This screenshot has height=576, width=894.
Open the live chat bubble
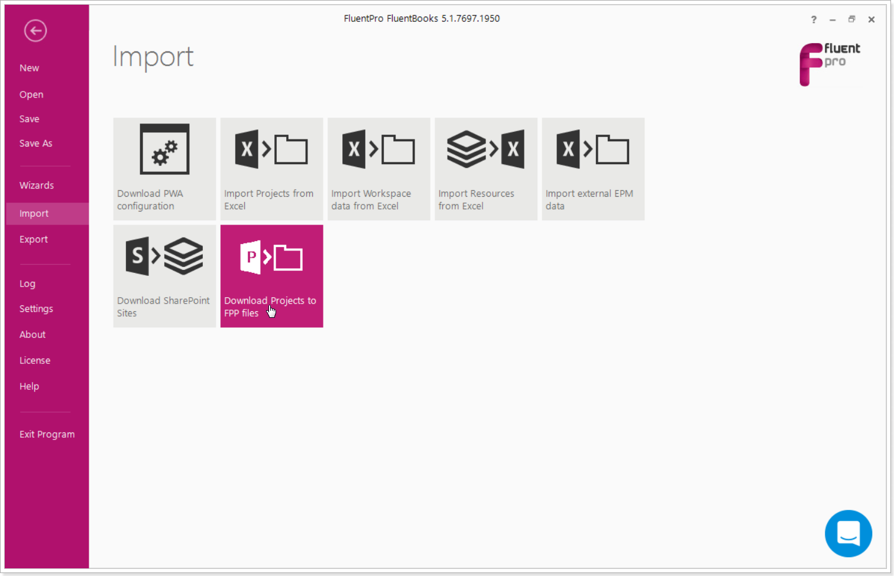tap(848, 533)
